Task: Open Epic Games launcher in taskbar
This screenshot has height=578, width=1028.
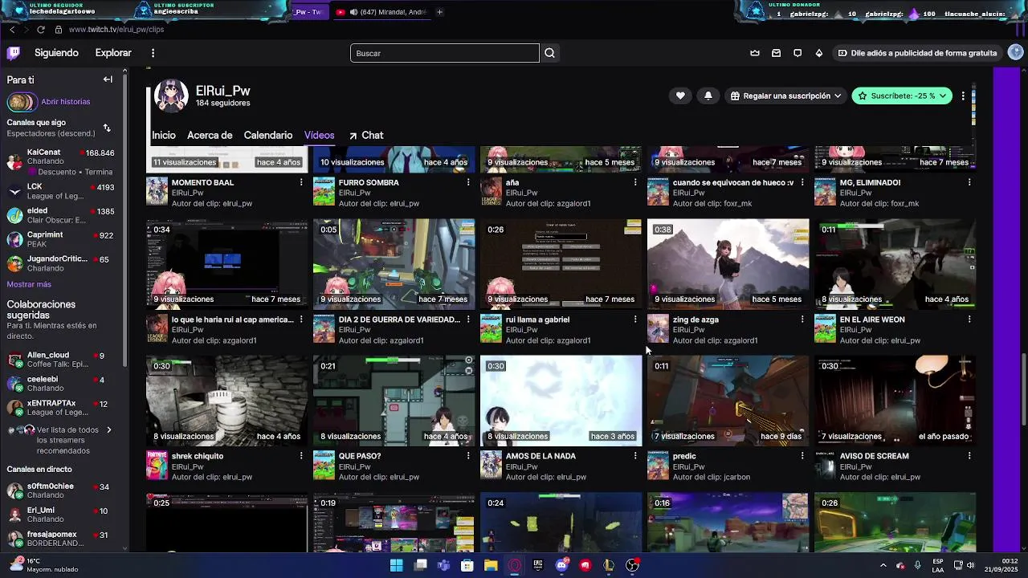Action: 538,565
